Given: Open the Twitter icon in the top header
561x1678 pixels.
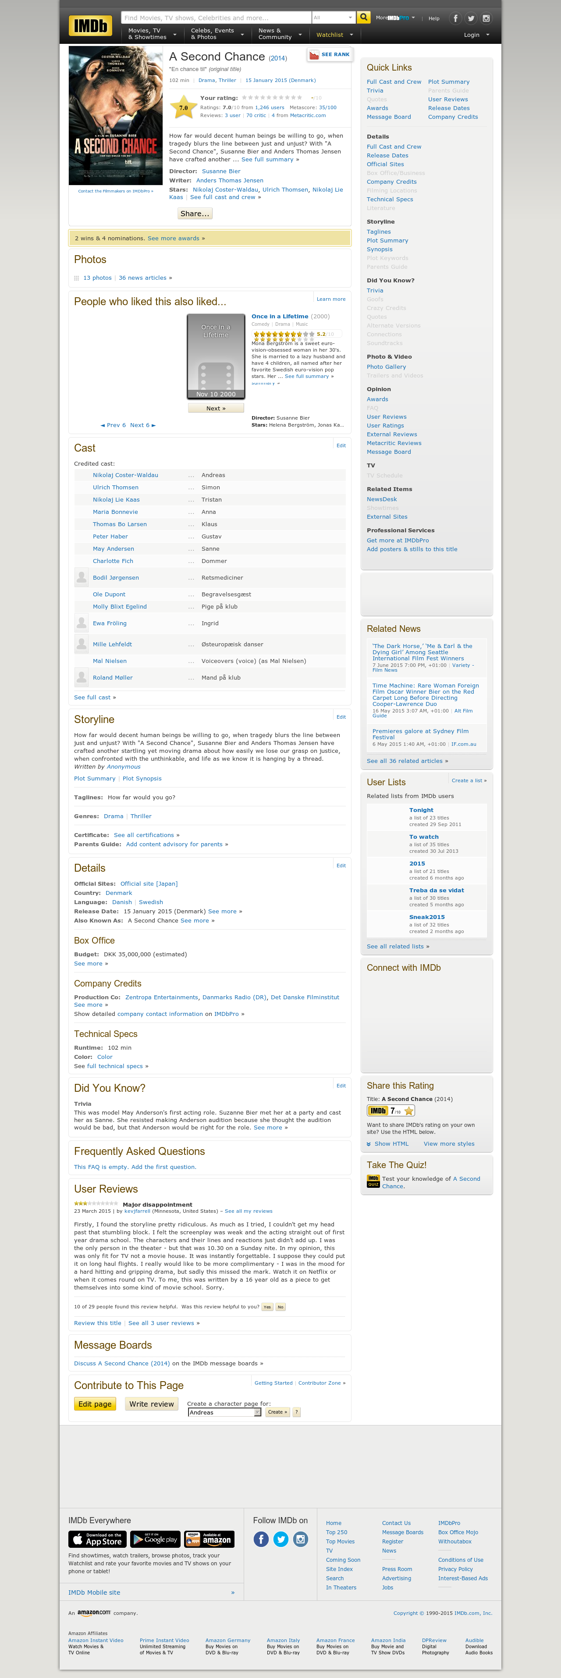Looking at the screenshot, I should click(x=471, y=18).
